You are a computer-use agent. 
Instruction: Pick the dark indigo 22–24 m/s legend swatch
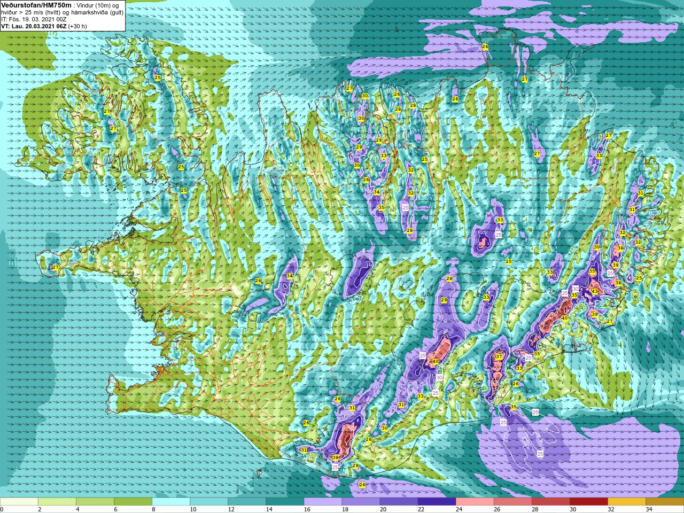[x=437, y=502]
